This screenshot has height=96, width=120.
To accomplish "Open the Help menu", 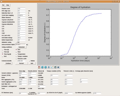I will (x=8, y=5).
